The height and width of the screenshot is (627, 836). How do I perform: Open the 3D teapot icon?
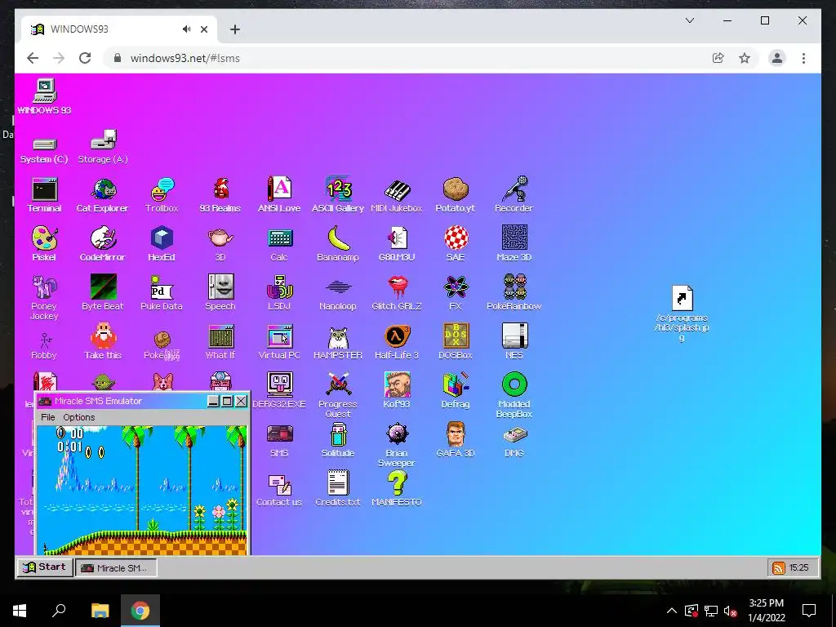(220, 244)
